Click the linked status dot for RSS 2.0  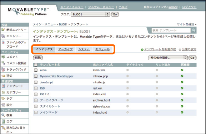tap(157, 94)
